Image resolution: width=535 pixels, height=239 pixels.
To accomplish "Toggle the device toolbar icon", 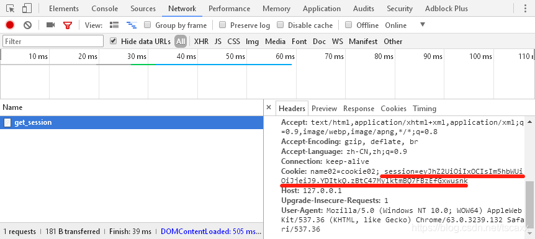I will coord(27,9).
